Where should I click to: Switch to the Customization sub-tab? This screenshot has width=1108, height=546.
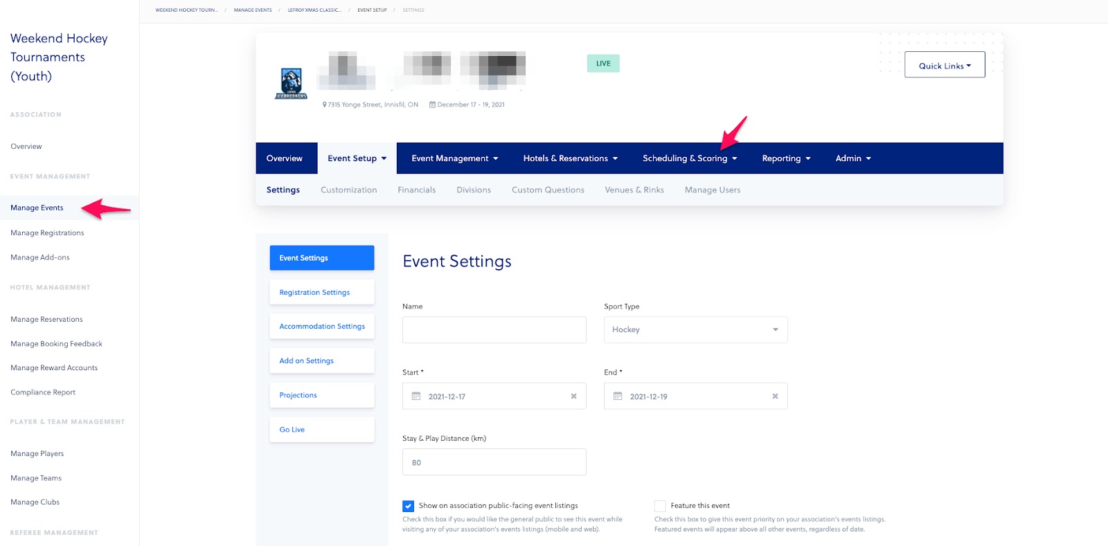[349, 190]
